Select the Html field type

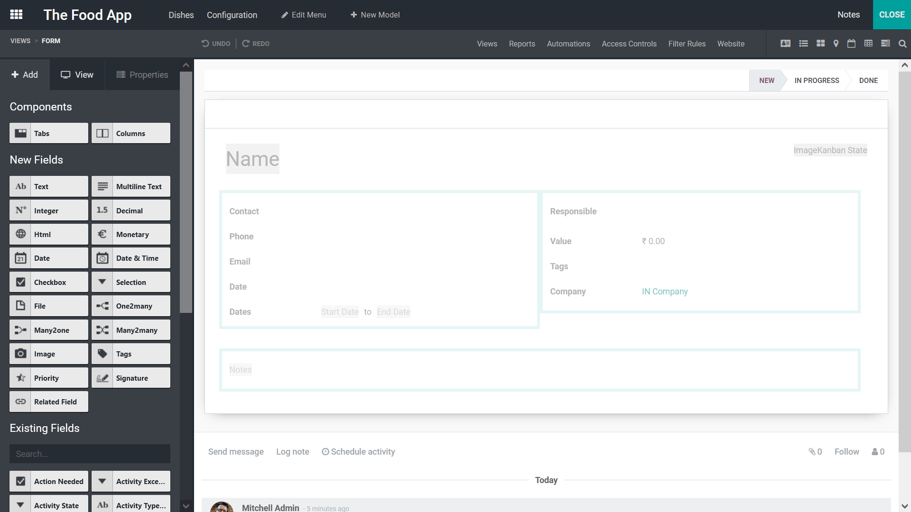[x=49, y=234]
